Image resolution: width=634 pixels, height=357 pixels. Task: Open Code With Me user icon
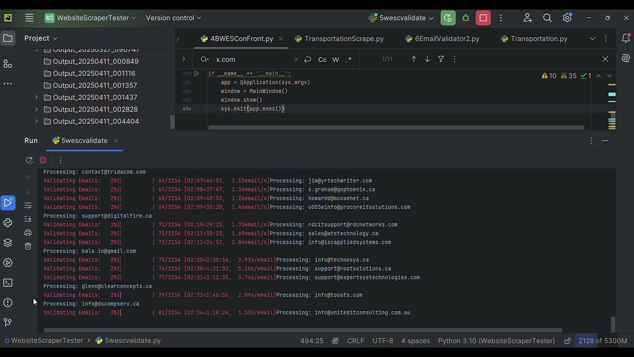point(528,18)
